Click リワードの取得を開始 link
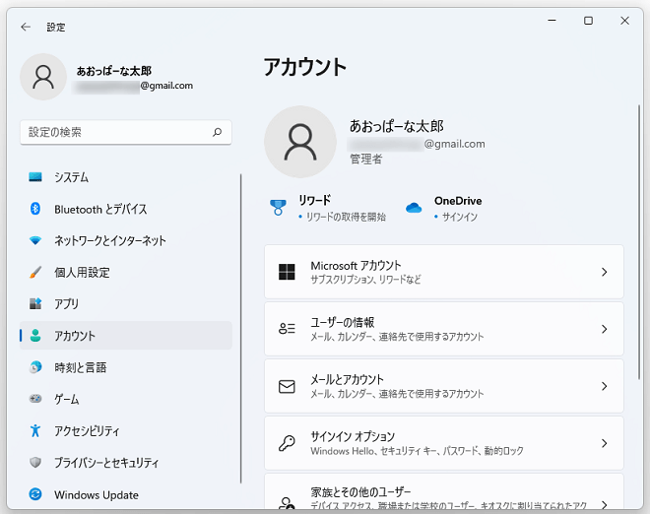 [346, 217]
